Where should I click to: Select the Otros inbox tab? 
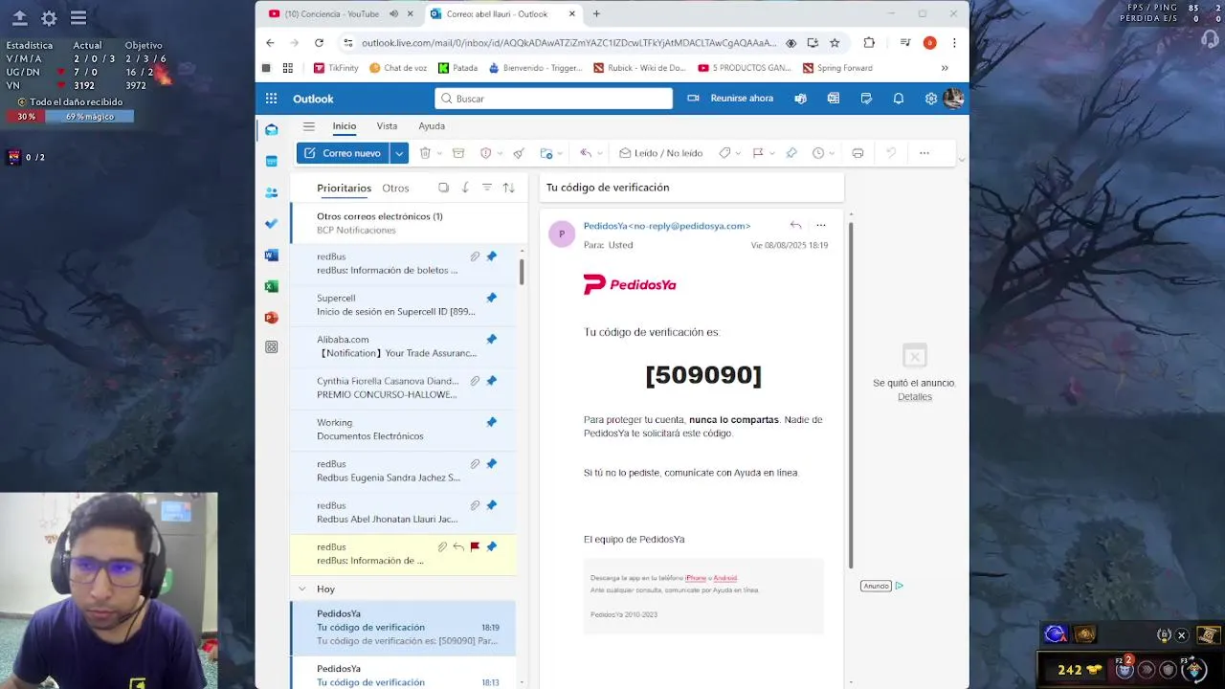pyautogui.click(x=395, y=188)
